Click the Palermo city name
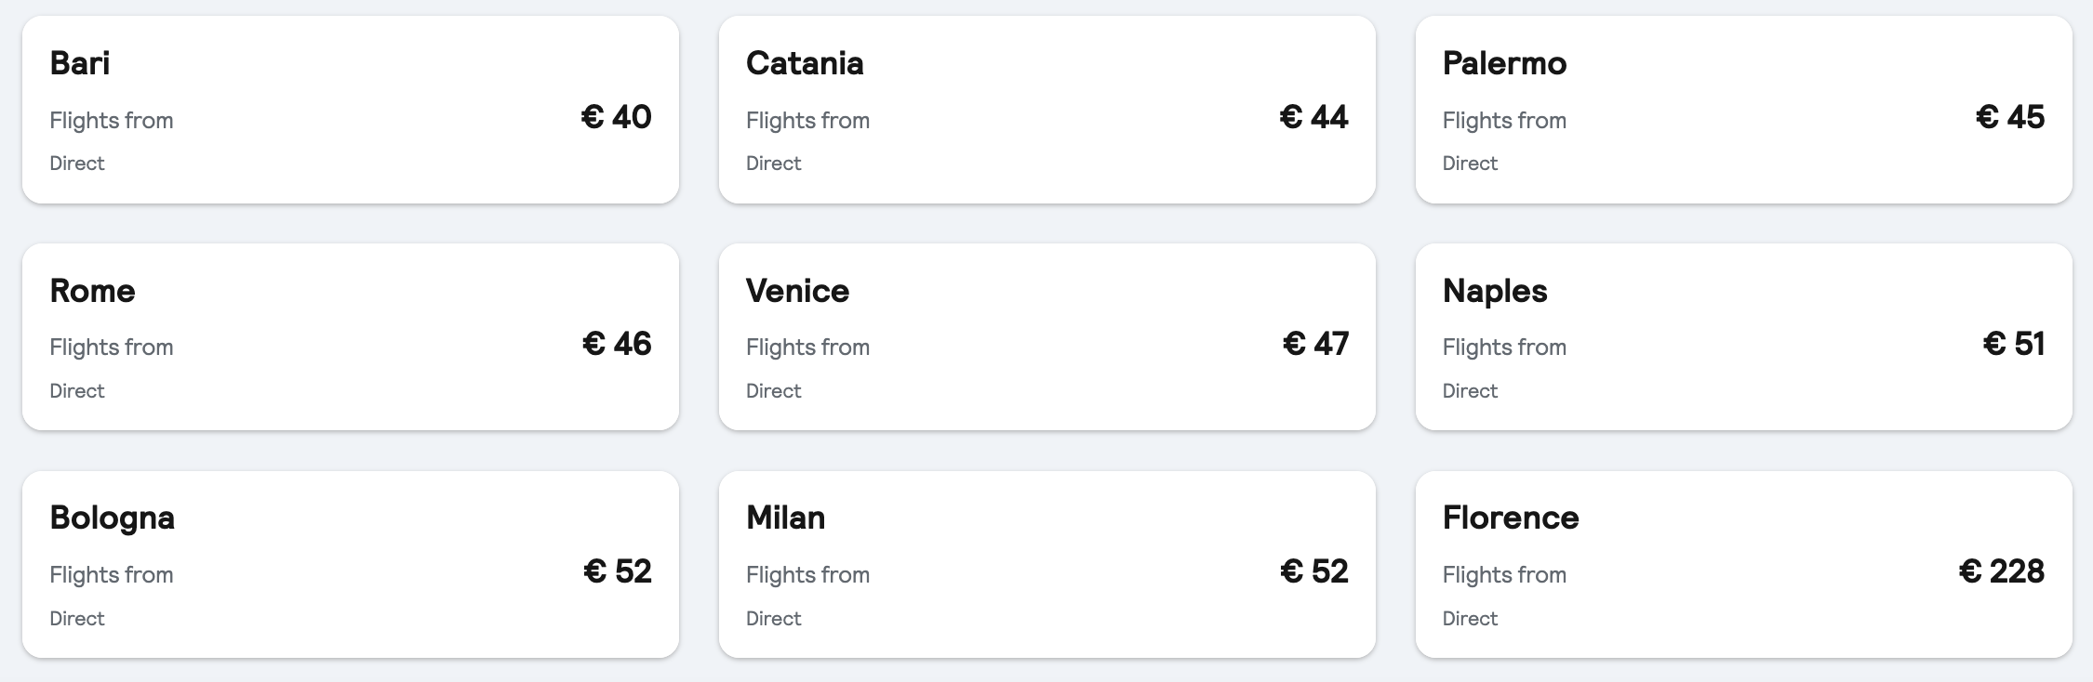 pyautogui.click(x=1504, y=63)
